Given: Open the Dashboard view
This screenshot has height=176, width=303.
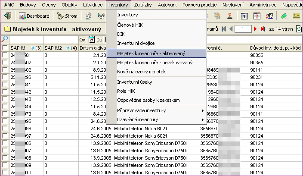Looking at the screenshot, I should point(34,16).
